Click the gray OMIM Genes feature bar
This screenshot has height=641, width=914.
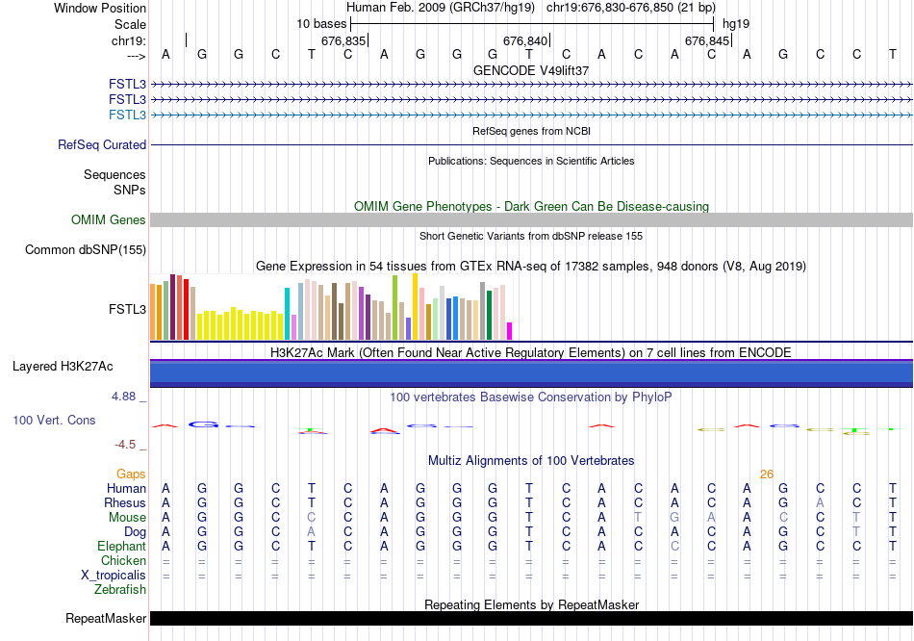click(531, 219)
